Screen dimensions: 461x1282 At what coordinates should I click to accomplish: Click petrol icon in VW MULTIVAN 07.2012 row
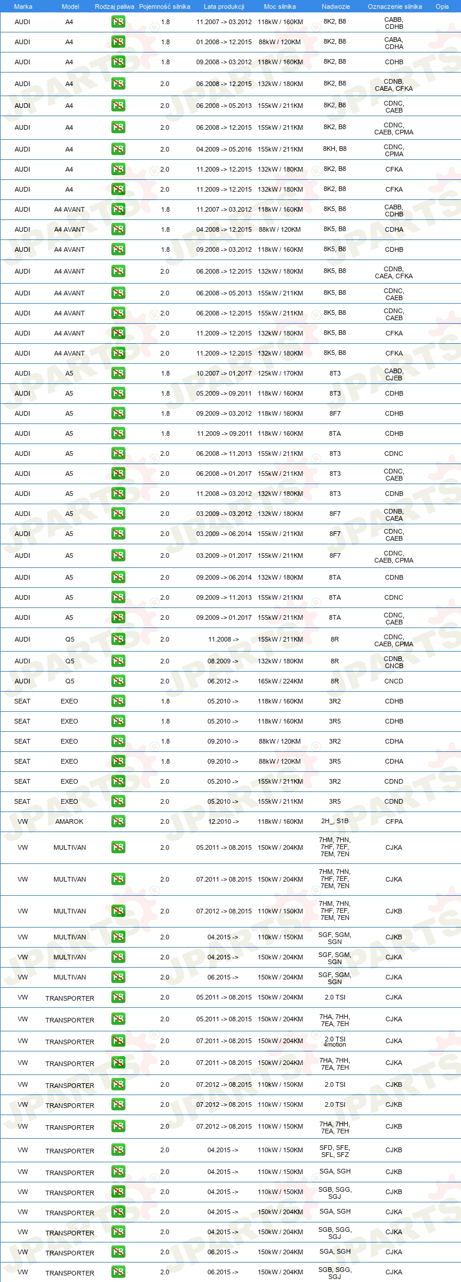point(118,911)
